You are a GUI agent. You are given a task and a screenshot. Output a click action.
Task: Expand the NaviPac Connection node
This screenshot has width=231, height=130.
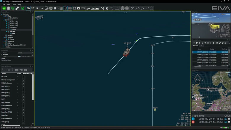[4, 45]
